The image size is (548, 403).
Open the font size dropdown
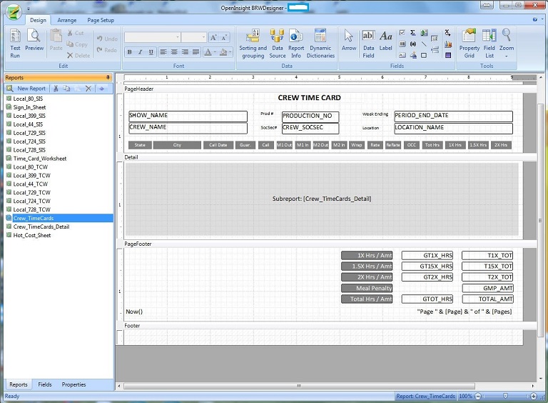[x=204, y=37]
